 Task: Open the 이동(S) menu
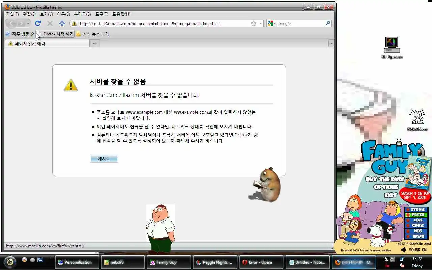[63, 14]
